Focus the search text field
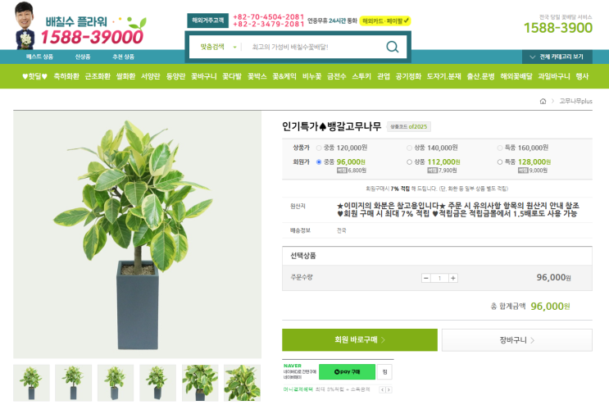609x405 pixels. (315, 47)
